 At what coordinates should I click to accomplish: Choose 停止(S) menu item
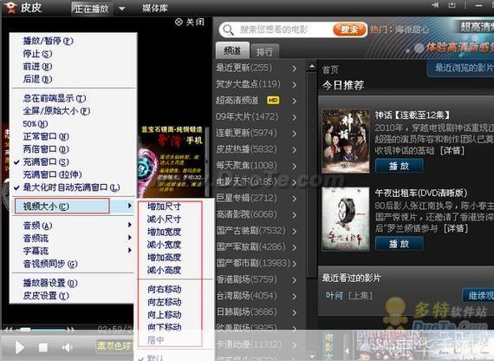click(37, 54)
